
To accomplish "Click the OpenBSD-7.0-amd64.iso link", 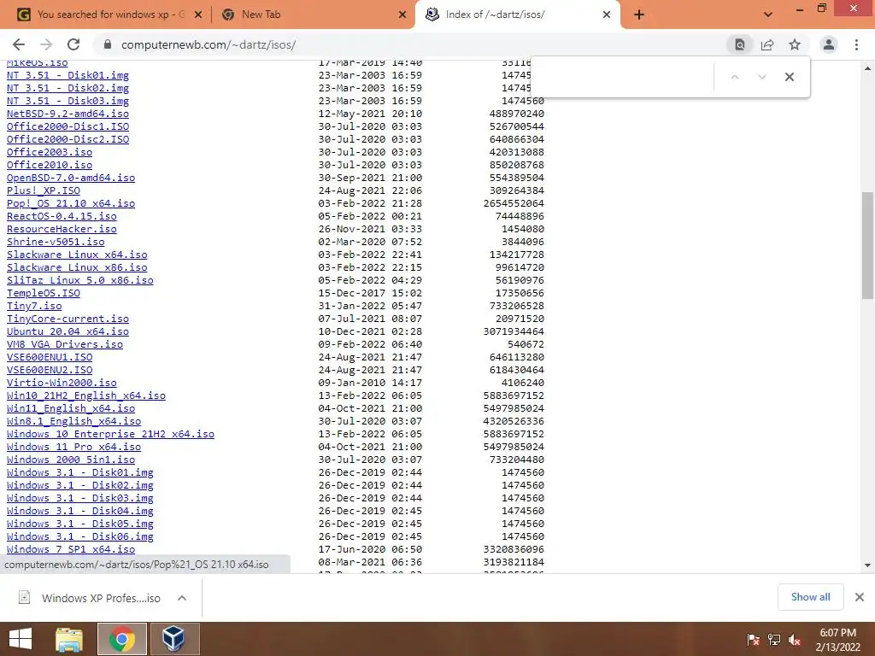I will 71,178.
